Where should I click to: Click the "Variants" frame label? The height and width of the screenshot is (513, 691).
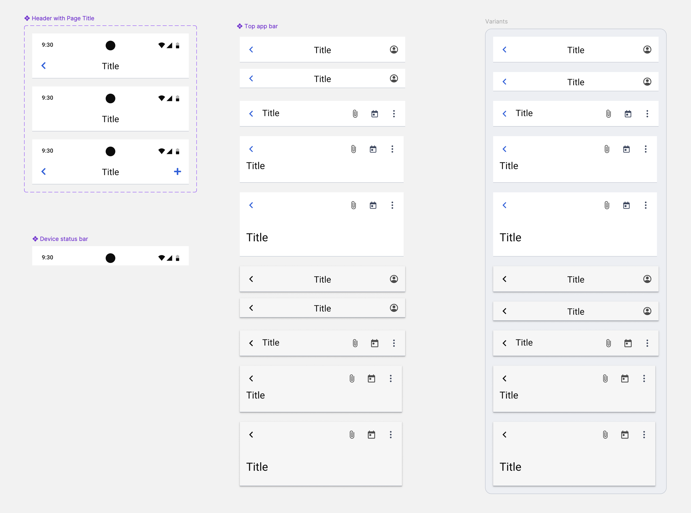(496, 21)
